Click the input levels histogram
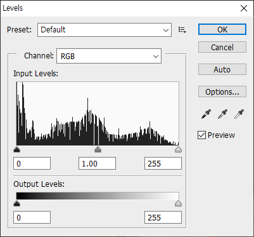 pyautogui.click(x=98, y=113)
